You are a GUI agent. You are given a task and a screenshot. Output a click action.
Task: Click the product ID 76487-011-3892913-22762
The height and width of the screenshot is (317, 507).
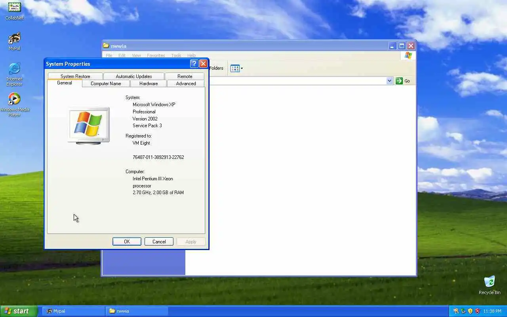coord(158,157)
